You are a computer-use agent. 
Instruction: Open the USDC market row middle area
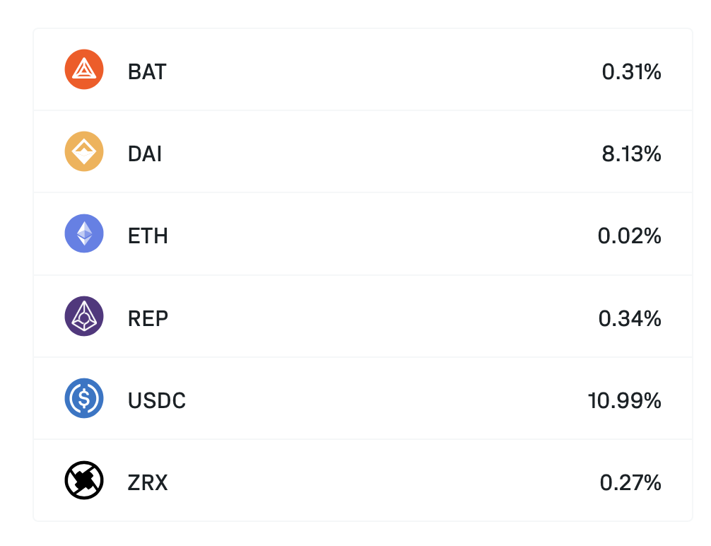pos(363,398)
